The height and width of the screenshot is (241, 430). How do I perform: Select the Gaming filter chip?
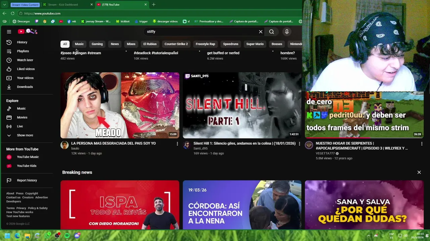pyautogui.click(x=97, y=44)
